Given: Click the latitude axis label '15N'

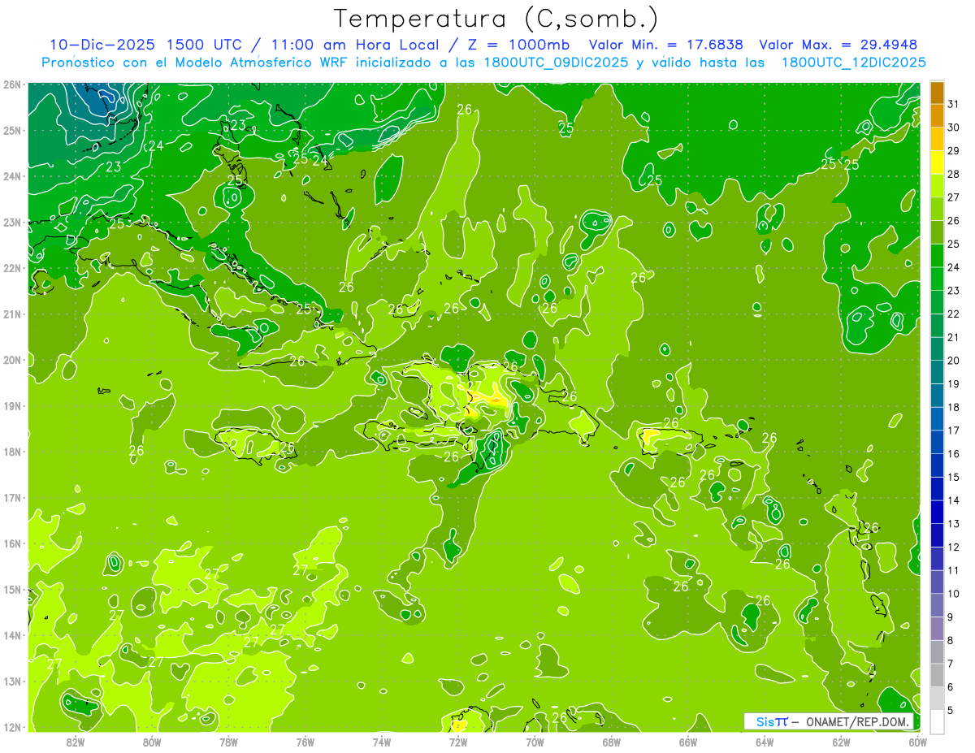Looking at the screenshot, I should click(12, 590).
